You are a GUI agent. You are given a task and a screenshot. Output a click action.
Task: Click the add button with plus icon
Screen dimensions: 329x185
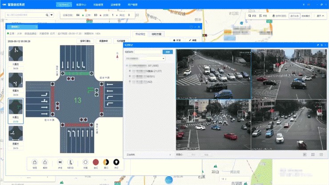pyautogui.click(x=177, y=40)
